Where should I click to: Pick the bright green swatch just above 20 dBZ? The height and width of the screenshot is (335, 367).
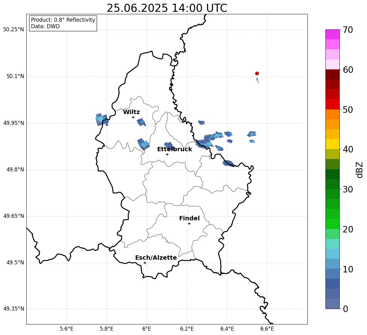pos(333,224)
